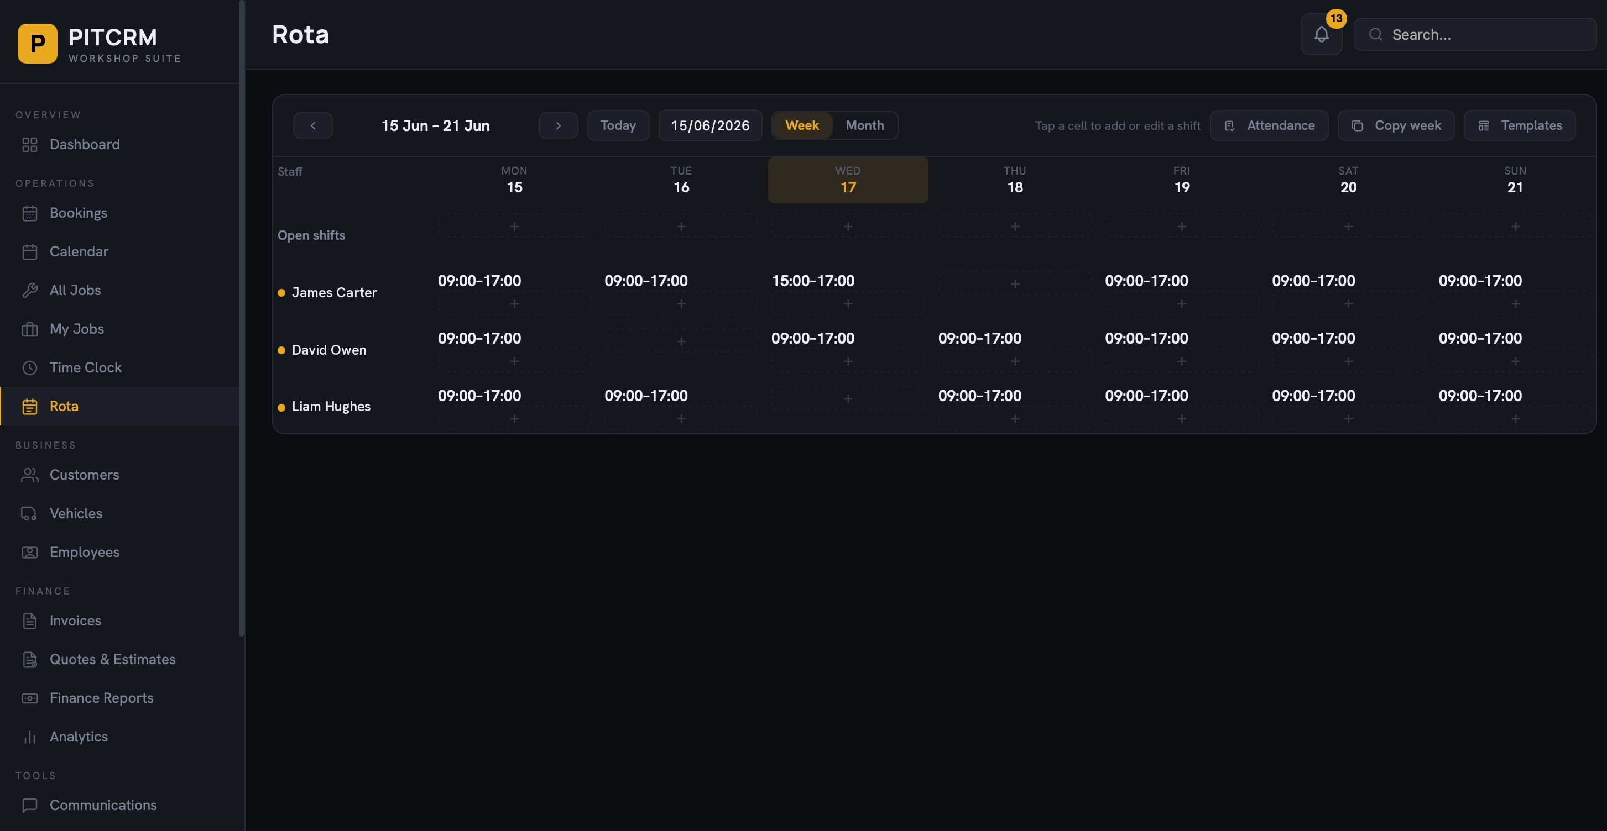This screenshot has height=831, width=1607.
Task: Add shift for Liam Hughes on Wednesday
Action: click(848, 398)
